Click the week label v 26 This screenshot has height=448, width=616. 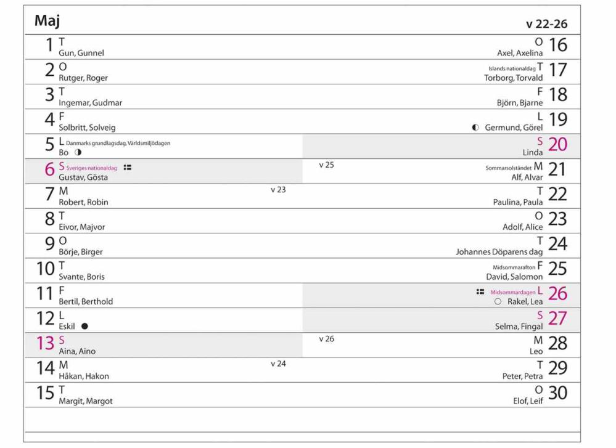pos(326,339)
